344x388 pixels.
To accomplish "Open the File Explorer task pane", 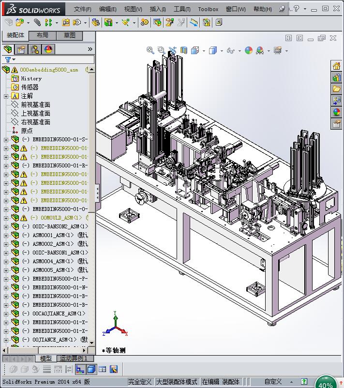I will [336, 89].
